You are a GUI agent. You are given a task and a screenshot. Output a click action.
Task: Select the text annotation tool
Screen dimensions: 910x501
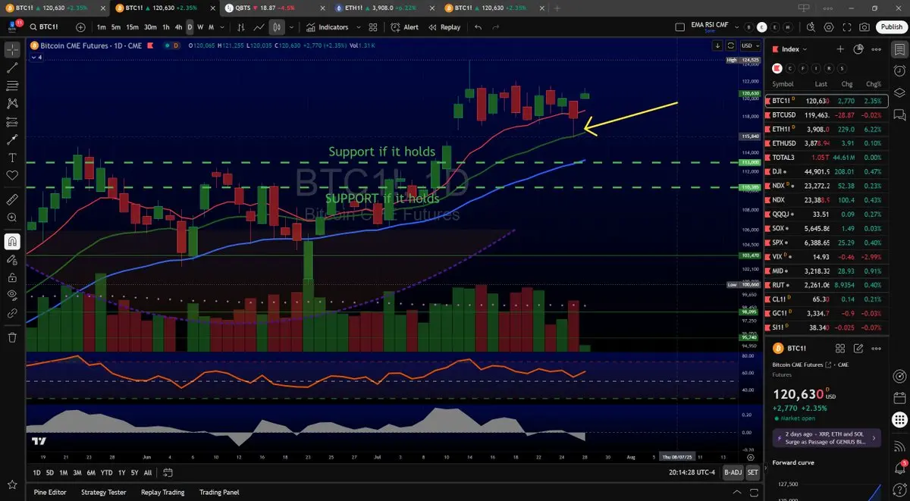pos(12,158)
